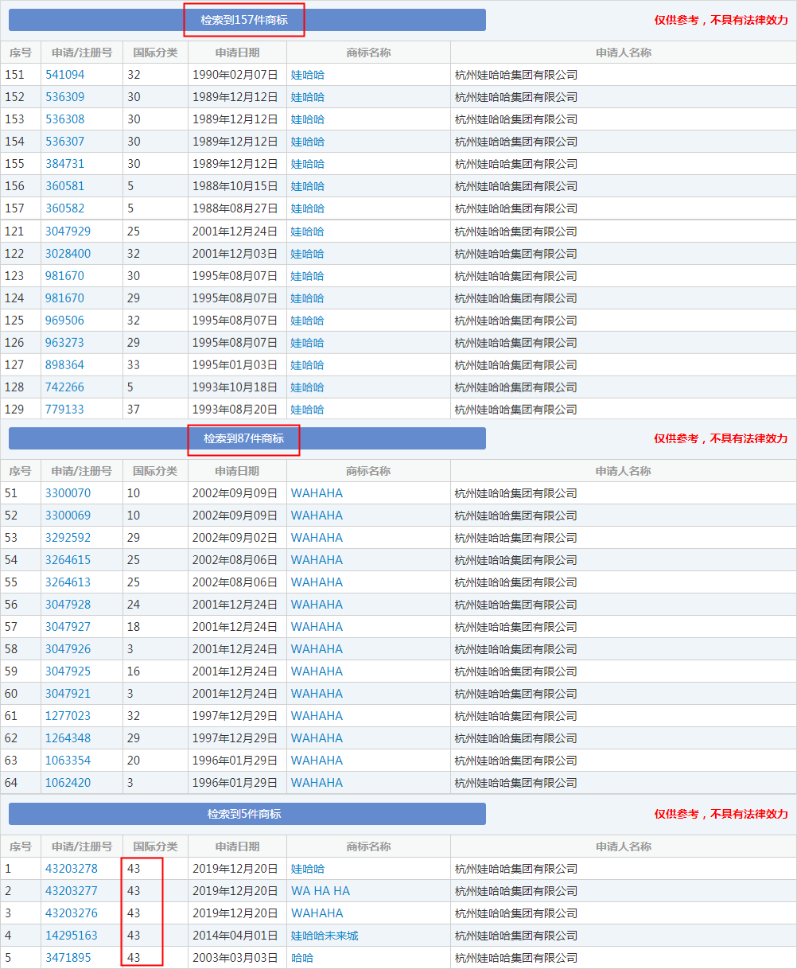Open registration number 384731
The width and height of the screenshot is (797, 969).
(64, 164)
